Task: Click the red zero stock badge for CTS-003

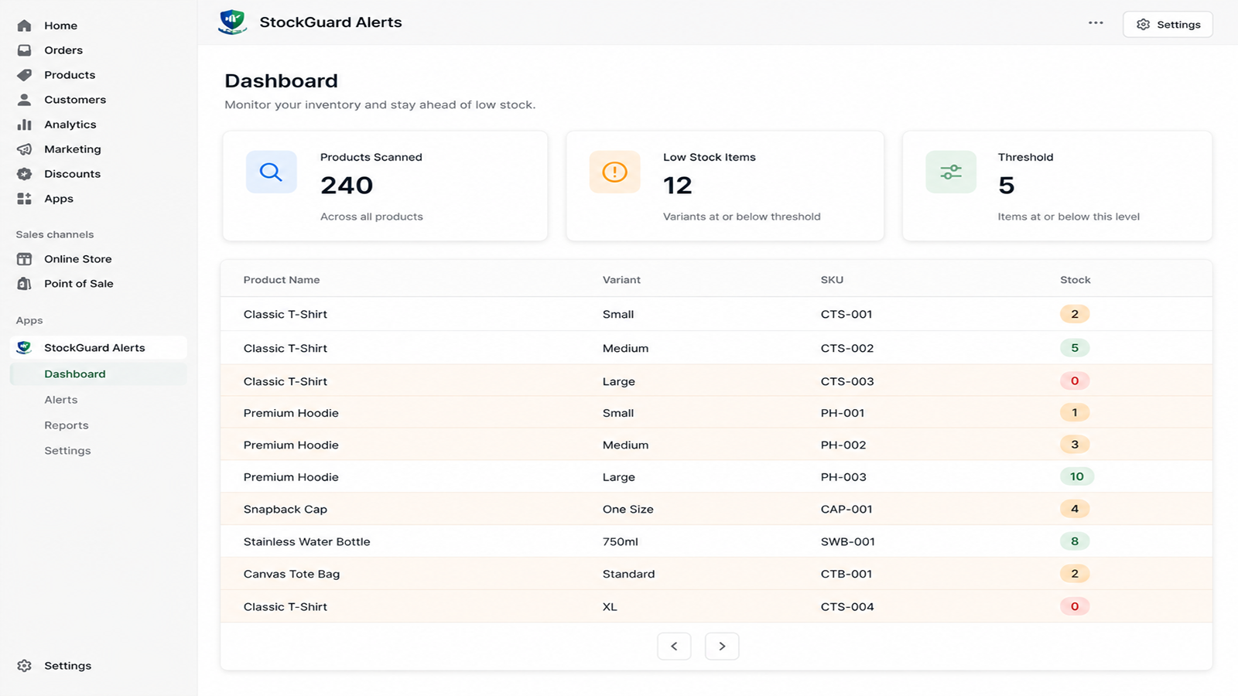Action: click(1075, 380)
